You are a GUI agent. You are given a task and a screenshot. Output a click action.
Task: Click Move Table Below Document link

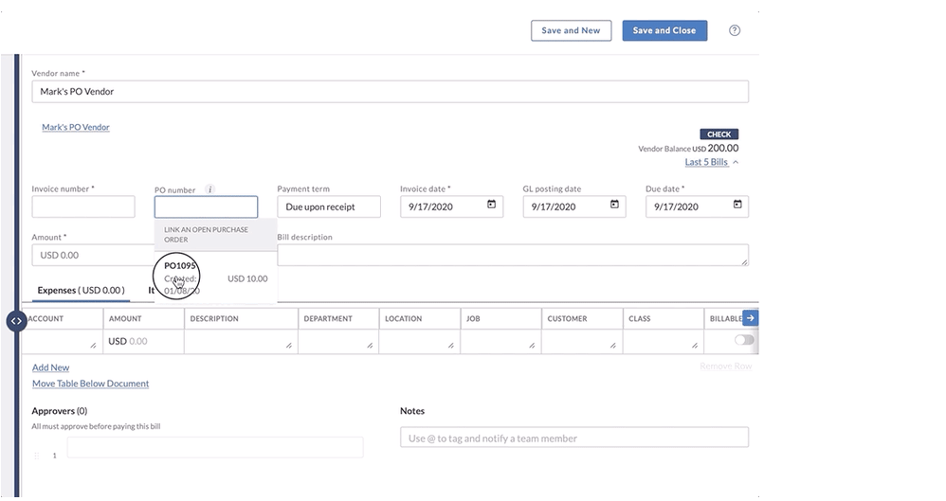pos(90,384)
